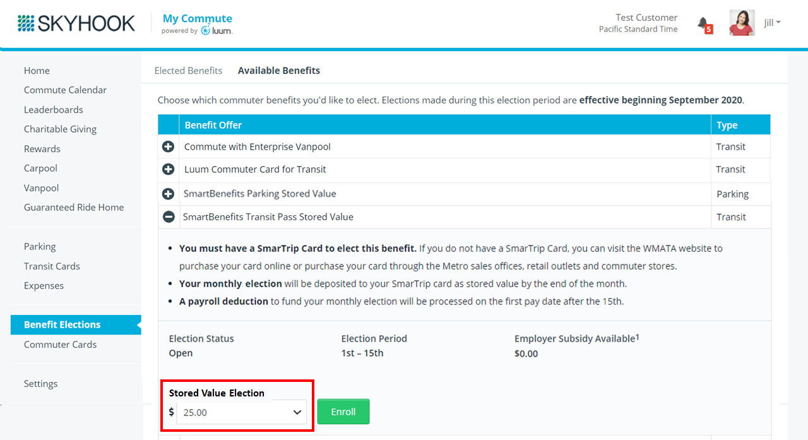Select the Available Benefits tab
This screenshot has width=808, height=440.
[279, 71]
